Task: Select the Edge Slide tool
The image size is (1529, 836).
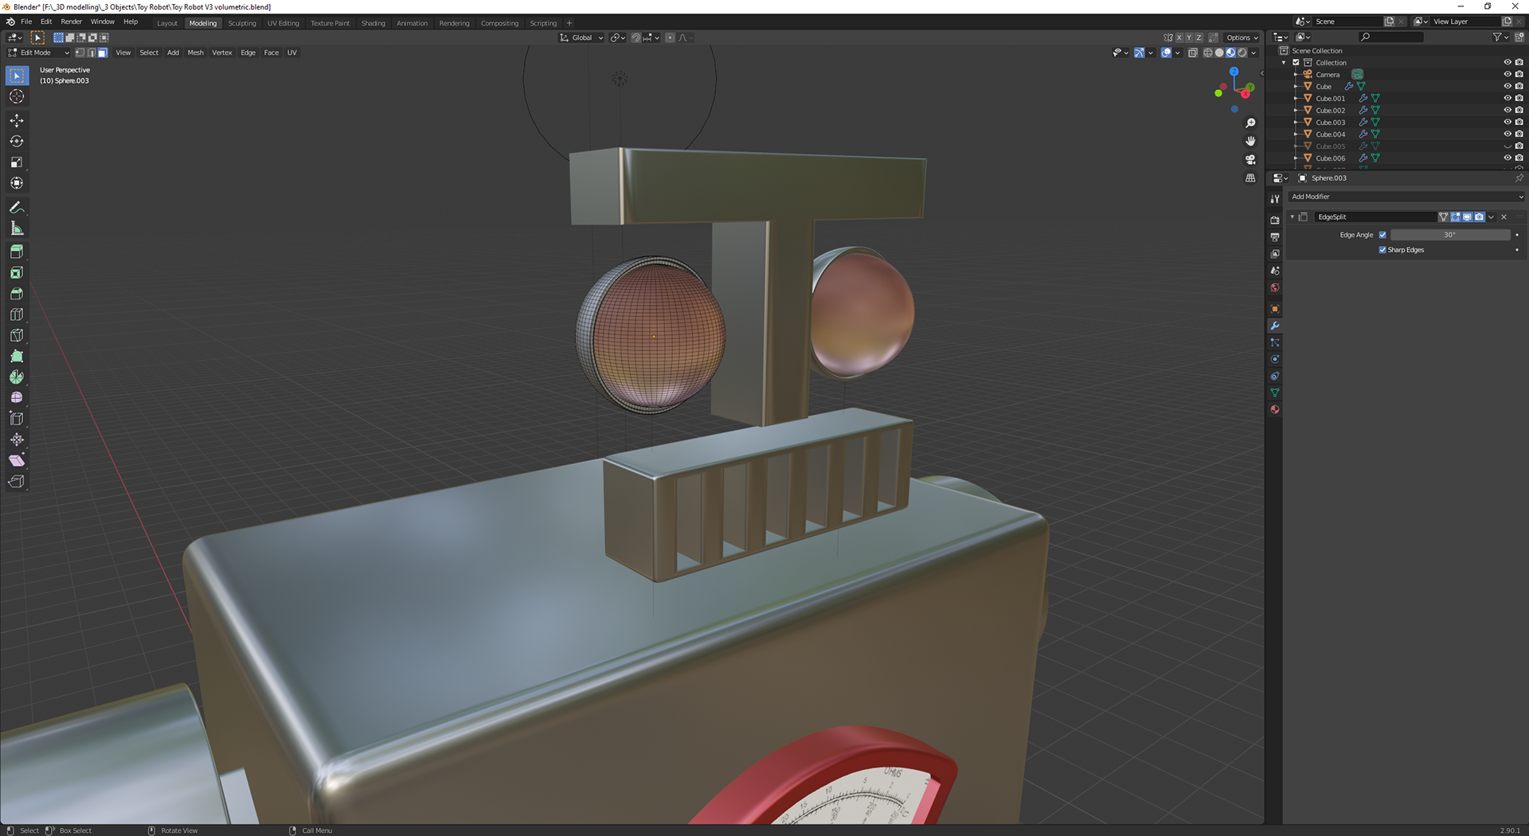Action: pyautogui.click(x=17, y=419)
